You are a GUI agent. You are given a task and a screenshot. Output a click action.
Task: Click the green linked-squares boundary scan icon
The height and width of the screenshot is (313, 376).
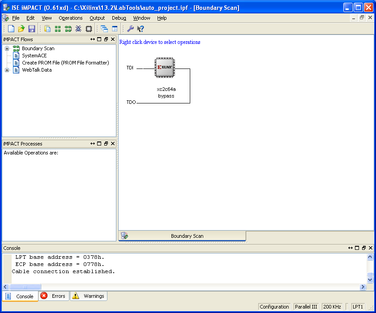[x=68, y=29]
